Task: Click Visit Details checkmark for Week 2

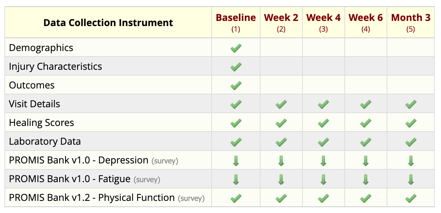Action: (x=281, y=104)
